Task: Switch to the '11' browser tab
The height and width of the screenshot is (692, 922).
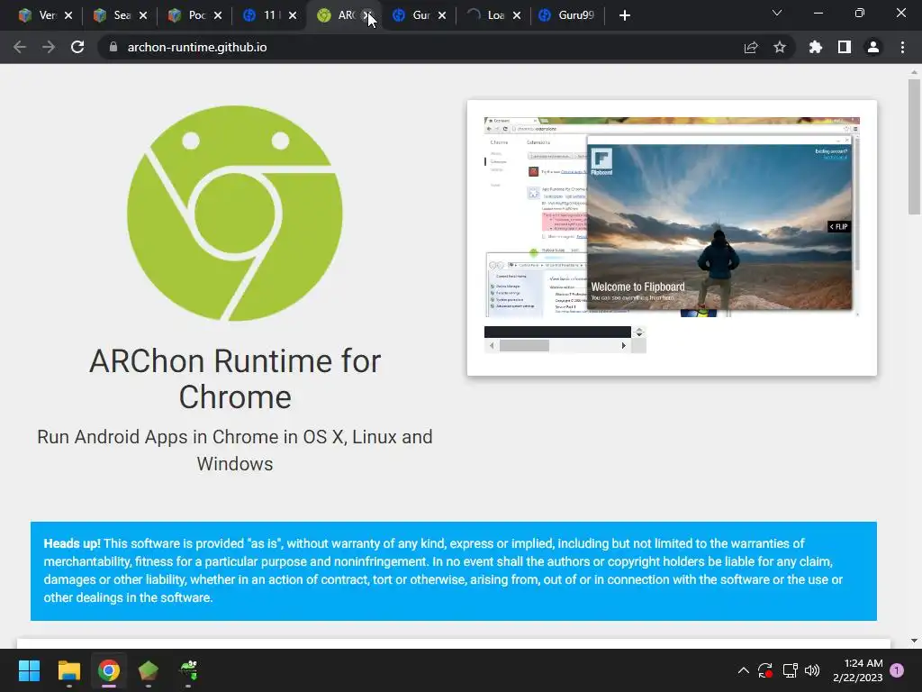Action: 262,15
